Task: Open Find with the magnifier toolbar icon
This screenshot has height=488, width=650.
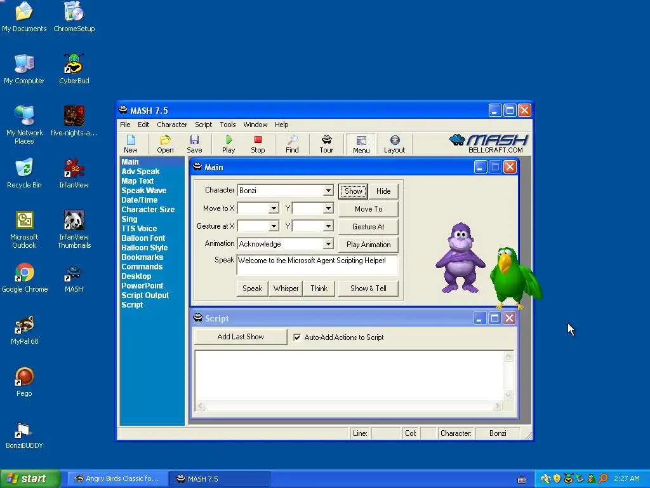Action: (292, 144)
